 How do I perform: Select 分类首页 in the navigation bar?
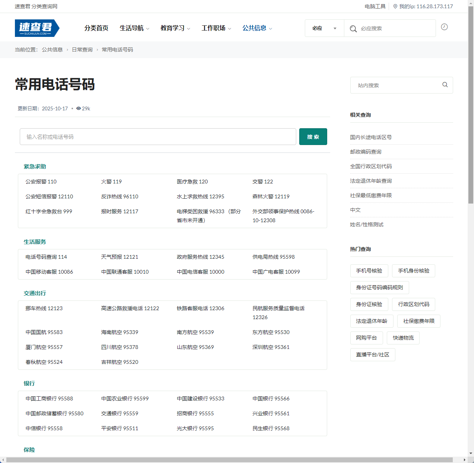(96, 28)
